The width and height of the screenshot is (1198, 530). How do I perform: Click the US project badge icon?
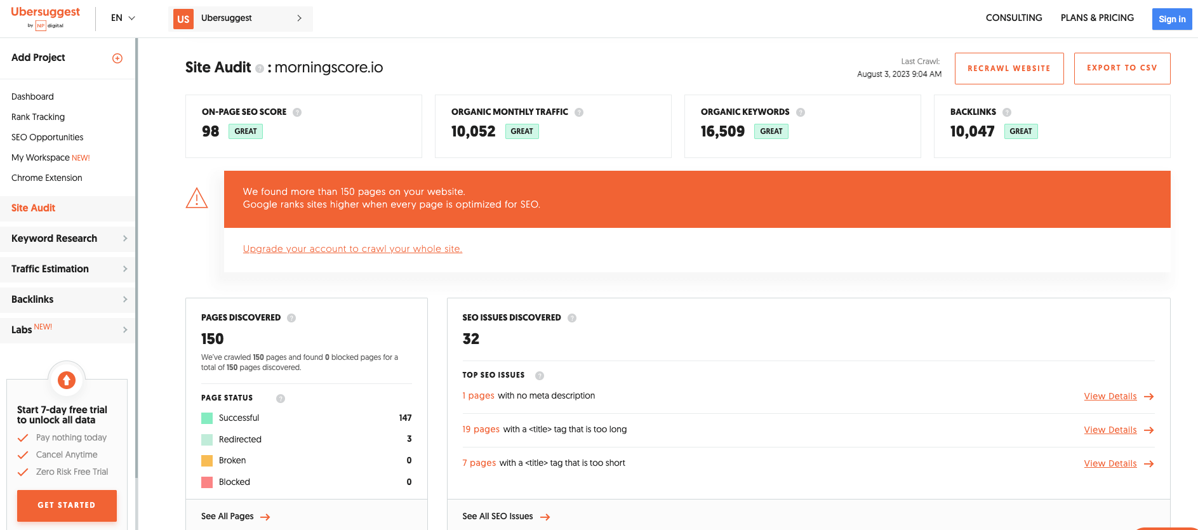click(183, 19)
